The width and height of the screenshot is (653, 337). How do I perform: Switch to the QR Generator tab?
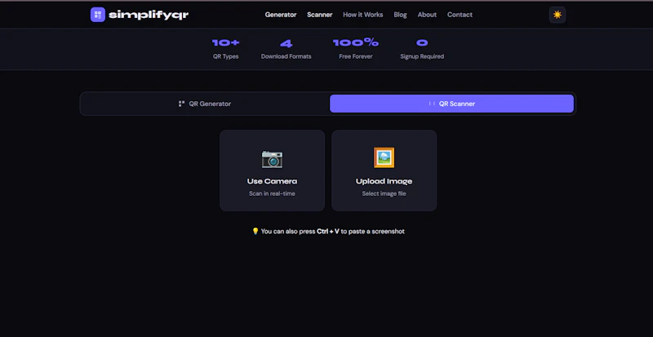[205, 104]
